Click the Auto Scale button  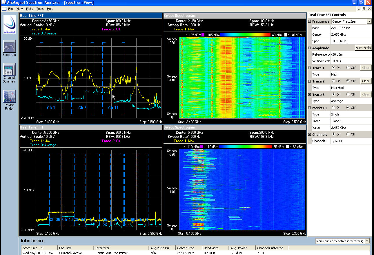point(363,48)
